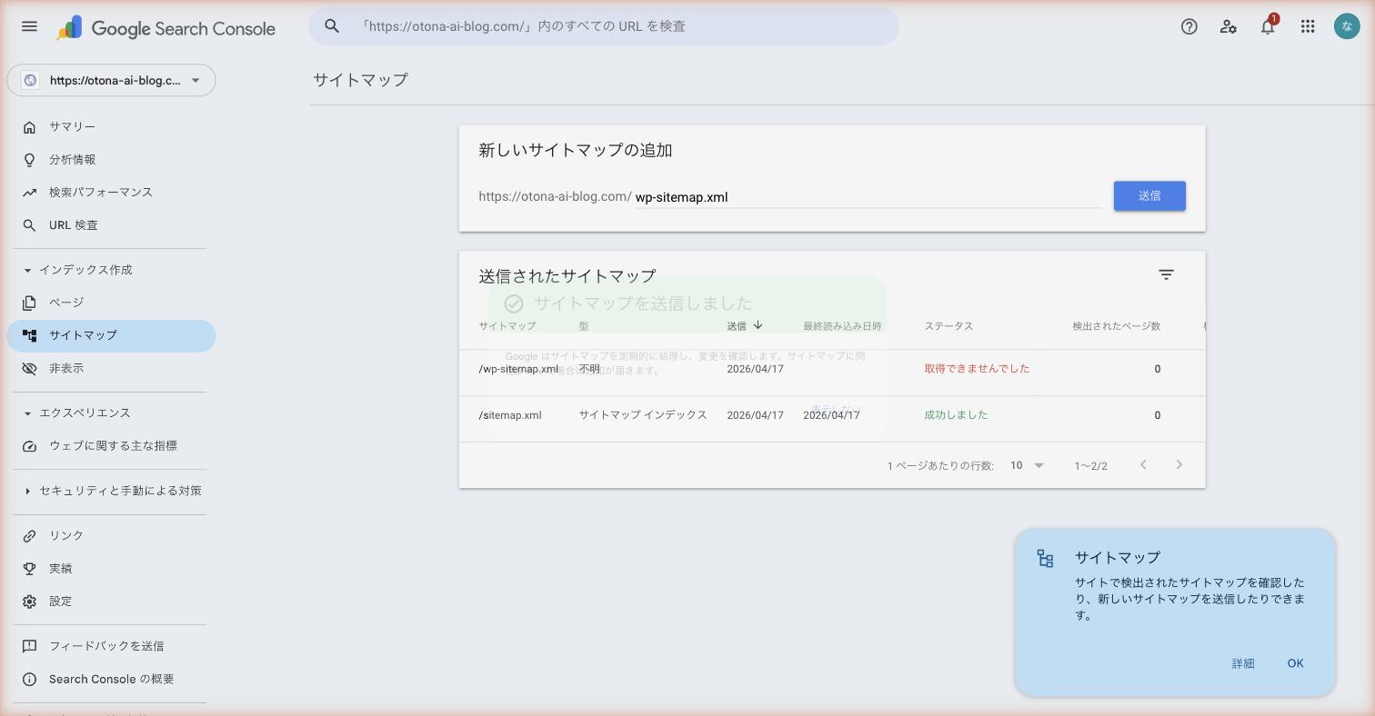Click OK in the サイトマップ tip
Screen dimensions: 1375x716
[x=1295, y=663]
